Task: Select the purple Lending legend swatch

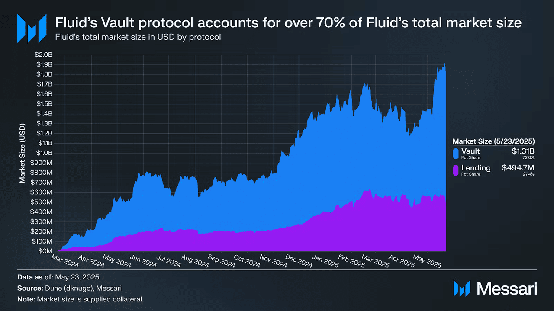Action: tap(456, 170)
